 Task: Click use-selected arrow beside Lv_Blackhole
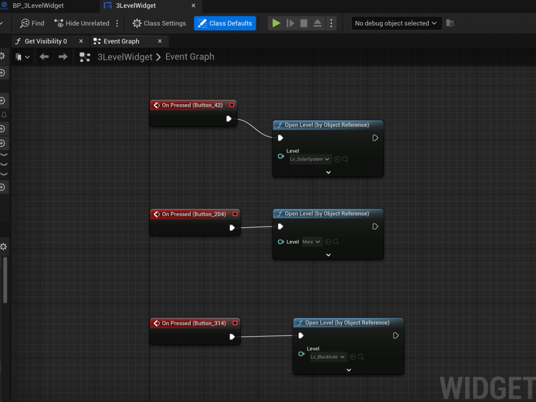(x=352, y=357)
